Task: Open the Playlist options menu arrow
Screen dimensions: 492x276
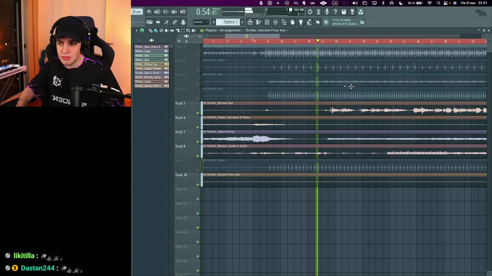Action: click(136, 30)
